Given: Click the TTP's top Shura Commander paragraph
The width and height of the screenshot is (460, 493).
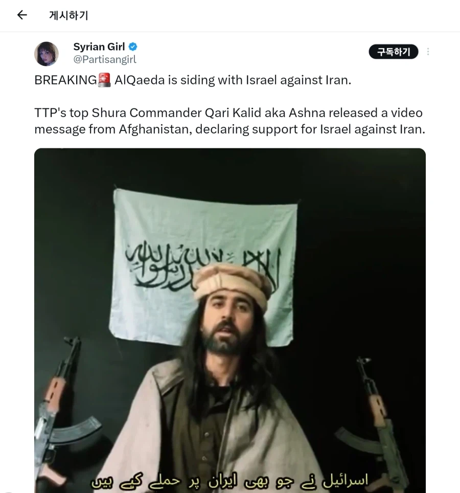Looking at the screenshot, I should 229,121.
